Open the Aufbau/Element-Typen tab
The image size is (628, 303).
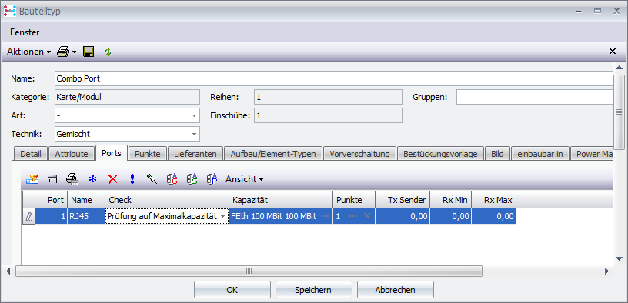tap(273, 154)
